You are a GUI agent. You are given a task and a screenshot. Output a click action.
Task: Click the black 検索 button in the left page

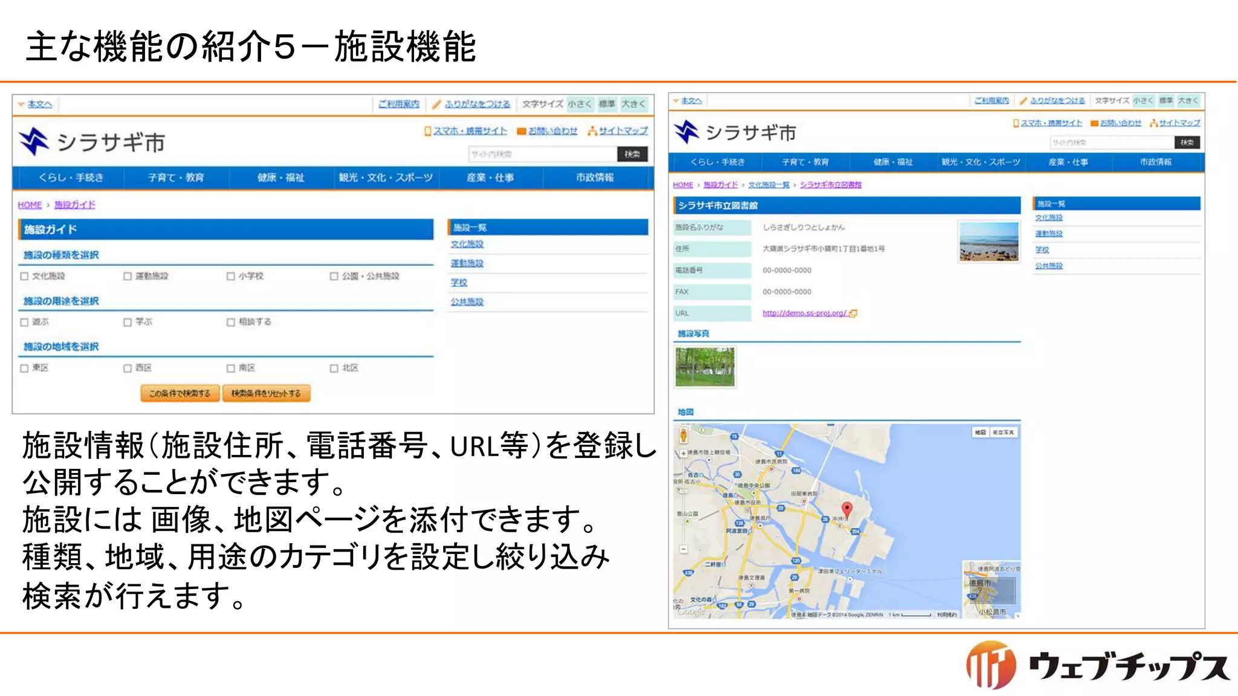pyautogui.click(x=632, y=154)
